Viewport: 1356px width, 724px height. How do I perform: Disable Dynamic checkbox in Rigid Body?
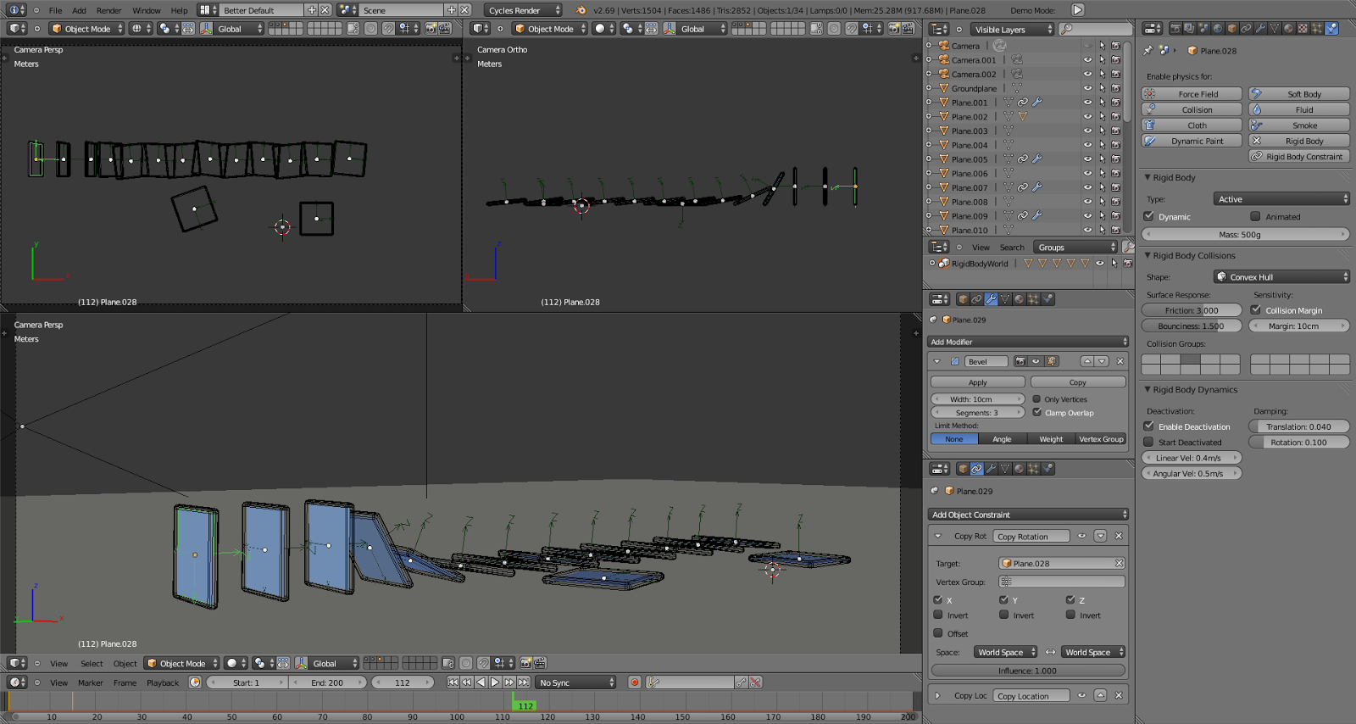point(1149,216)
